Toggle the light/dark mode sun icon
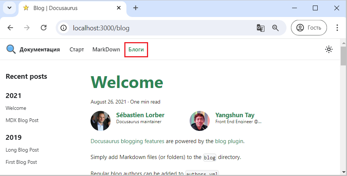 pos(329,49)
